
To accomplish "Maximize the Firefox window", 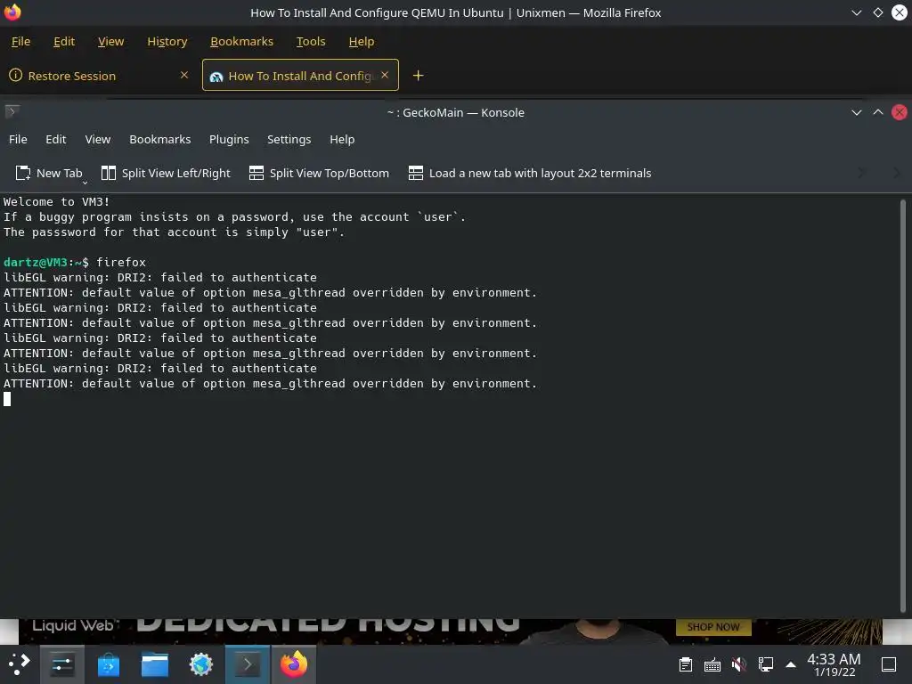I will 877,12.
